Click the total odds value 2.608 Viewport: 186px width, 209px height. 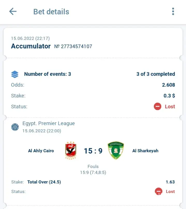pyautogui.click(x=169, y=85)
